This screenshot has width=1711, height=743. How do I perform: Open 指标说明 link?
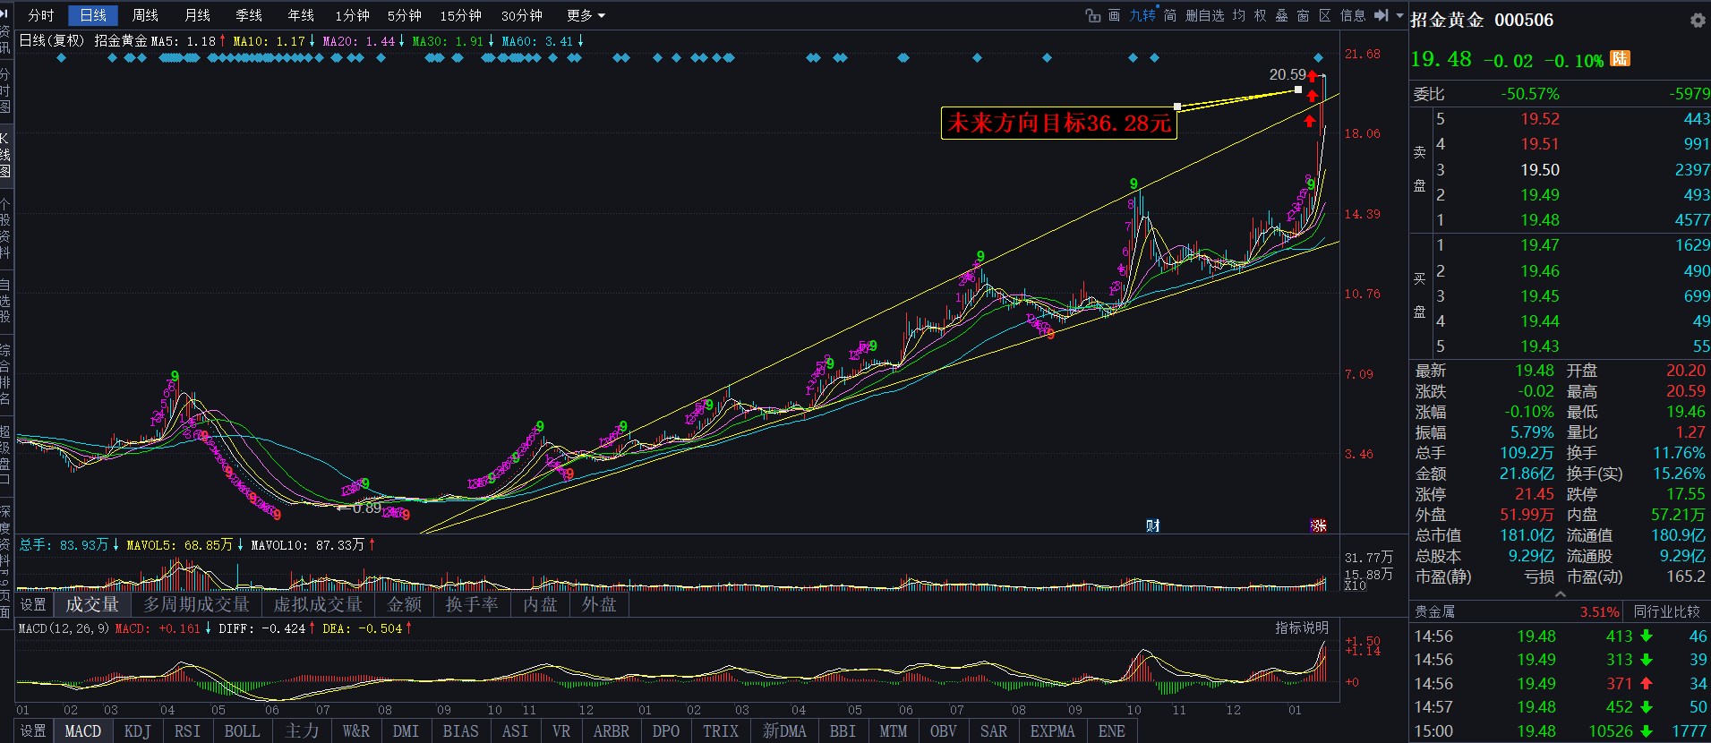[1302, 628]
